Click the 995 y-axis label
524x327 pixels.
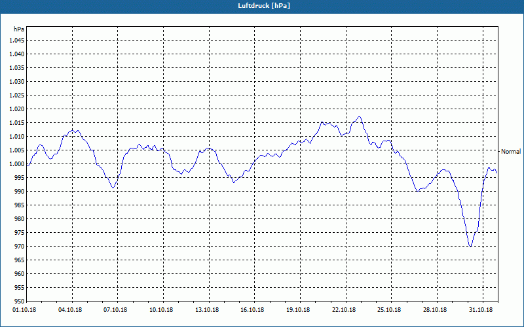click(20, 178)
